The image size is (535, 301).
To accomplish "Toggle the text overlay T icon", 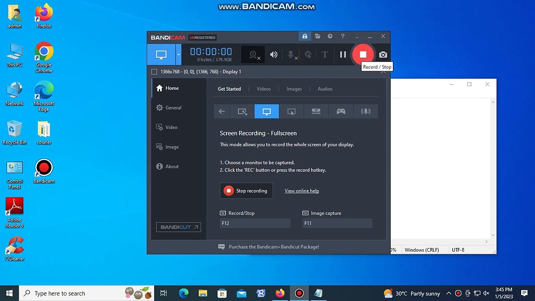I will [325, 55].
